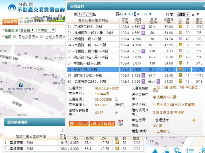This screenshot has height=153, width=205.
Task: Open the 1~118 record range dropdown
Action: [85, 14]
